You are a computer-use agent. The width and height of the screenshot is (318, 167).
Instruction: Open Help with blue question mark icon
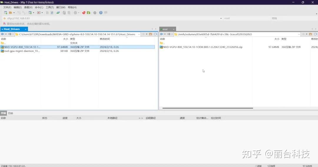[101, 13]
